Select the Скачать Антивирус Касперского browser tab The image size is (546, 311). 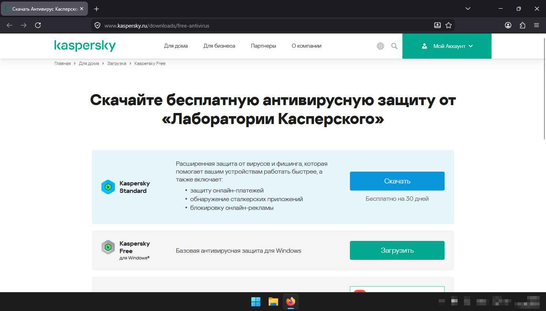[45, 9]
